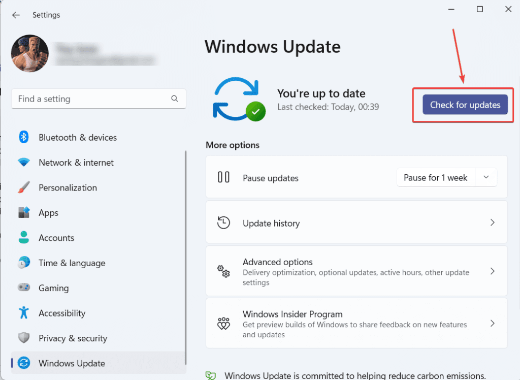Click the search magnifier icon
The width and height of the screenshot is (520, 380).
[x=175, y=99]
